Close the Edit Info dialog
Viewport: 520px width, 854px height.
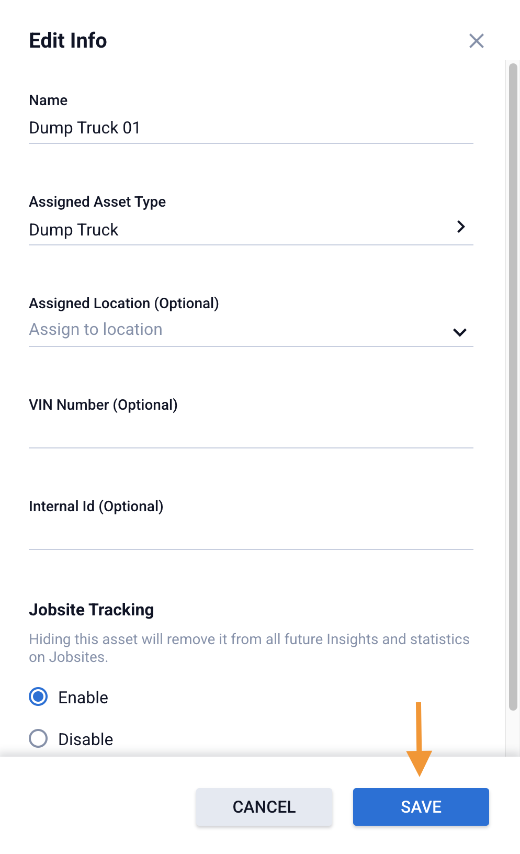click(476, 41)
